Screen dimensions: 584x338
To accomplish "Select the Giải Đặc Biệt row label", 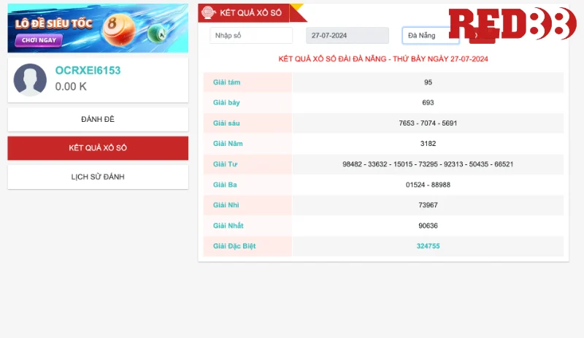I will click(x=234, y=246).
